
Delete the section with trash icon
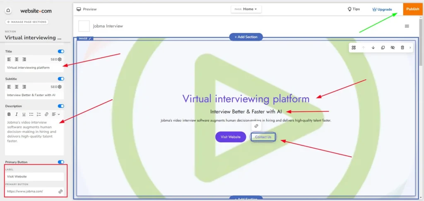[x=402, y=48]
